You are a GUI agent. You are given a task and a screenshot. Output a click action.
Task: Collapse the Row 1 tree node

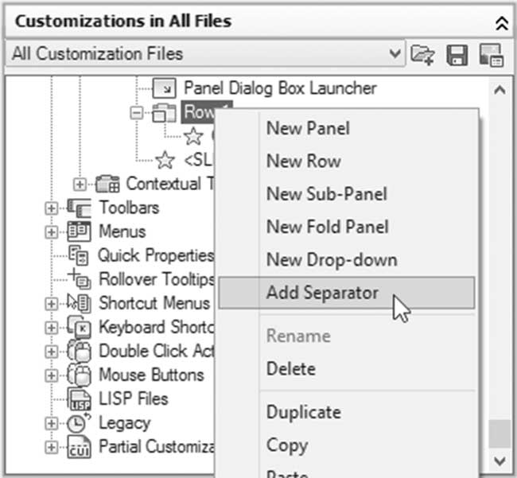[x=136, y=113]
